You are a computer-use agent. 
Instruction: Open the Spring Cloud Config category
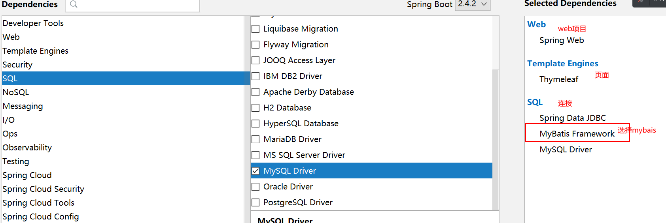(x=123, y=217)
